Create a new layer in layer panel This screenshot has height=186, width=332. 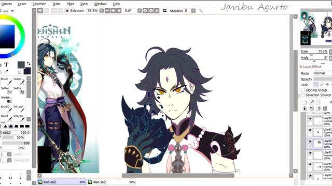click(x=305, y=102)
